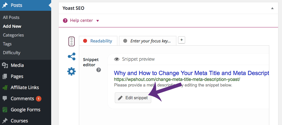Collapse the Yoast SEO metabox arrow
The width and height of the screenshot is (282, 125).
click(x=272, y=8)
